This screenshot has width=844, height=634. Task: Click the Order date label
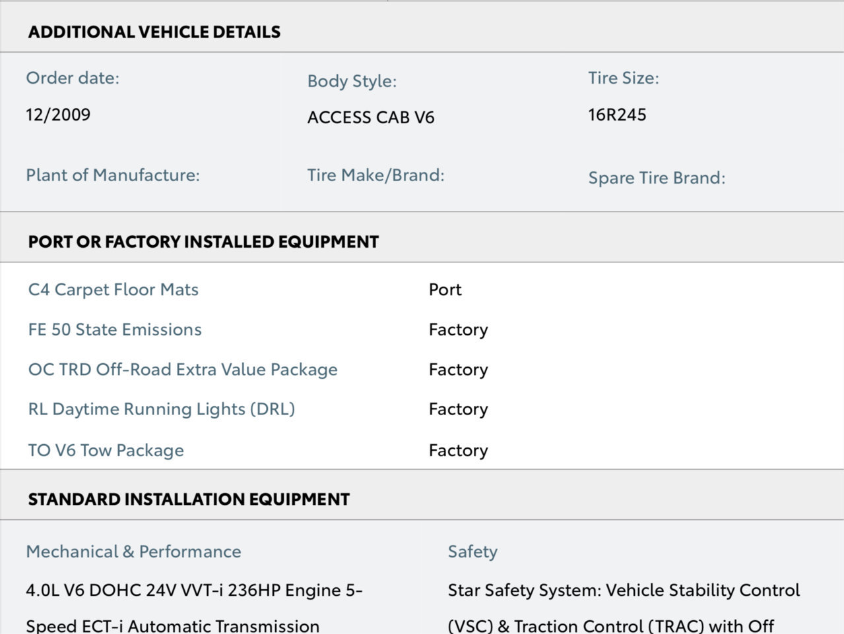pos(73,78)
